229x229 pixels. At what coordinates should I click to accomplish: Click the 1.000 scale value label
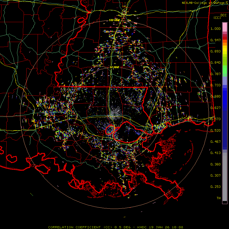click(216, 29)
